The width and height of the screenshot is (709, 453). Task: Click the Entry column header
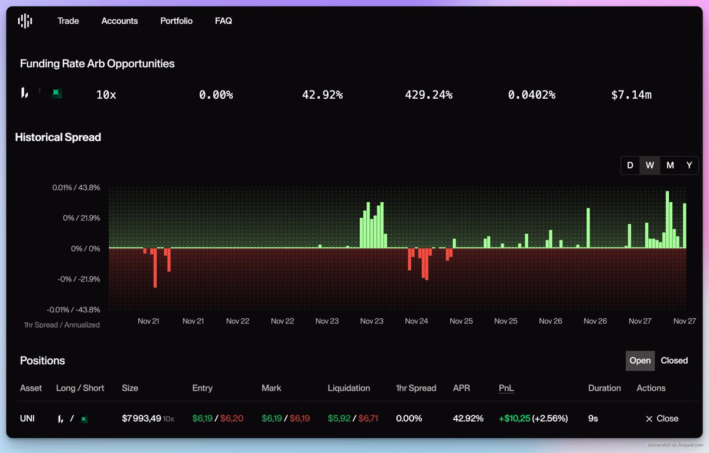click(x=203, y=388)
